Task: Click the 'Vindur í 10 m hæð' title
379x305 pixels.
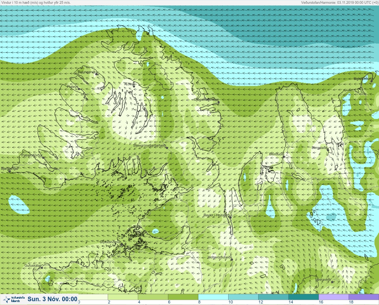Action: coord(36,3)
